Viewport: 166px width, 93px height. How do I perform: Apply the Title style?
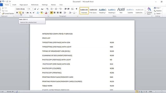(x=121, y=11)
